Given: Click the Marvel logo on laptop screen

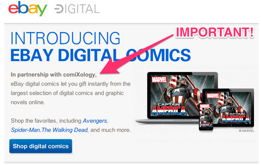Looking at the screenshot, I should click(x=159, y=80).
